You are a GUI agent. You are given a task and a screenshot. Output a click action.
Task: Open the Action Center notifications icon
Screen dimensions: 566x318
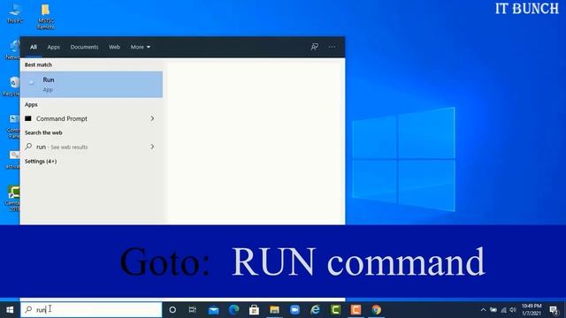pyautogui.click(x=554, y=310)
